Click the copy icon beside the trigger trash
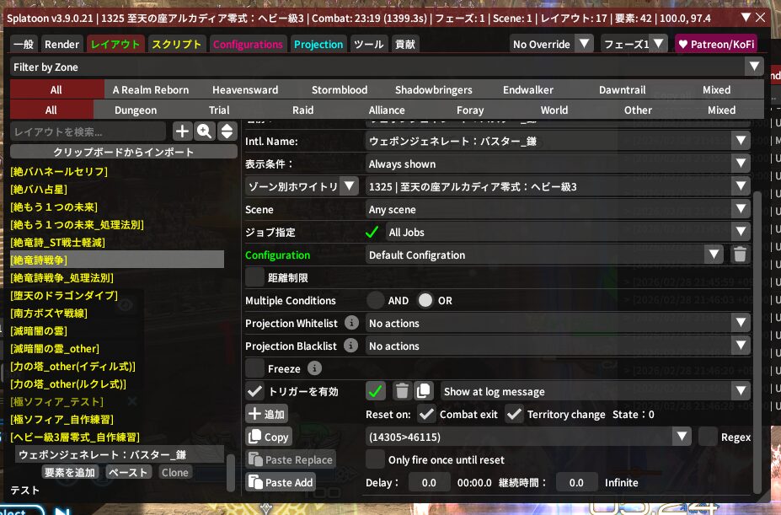This screenshot has height=515, width=781. 424,391
